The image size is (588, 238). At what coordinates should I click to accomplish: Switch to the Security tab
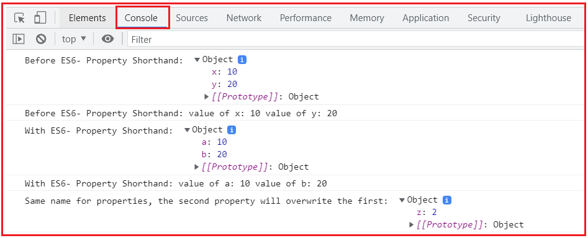[x=484, y=17]
